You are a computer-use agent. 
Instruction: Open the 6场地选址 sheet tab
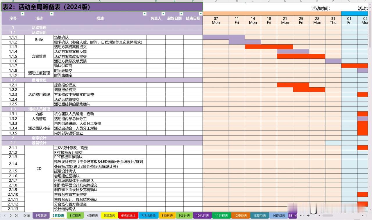[128, 216]
